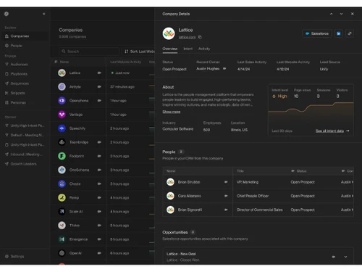Select the Speechify company row
The image size is (362, 272).
tap(103, 128)
